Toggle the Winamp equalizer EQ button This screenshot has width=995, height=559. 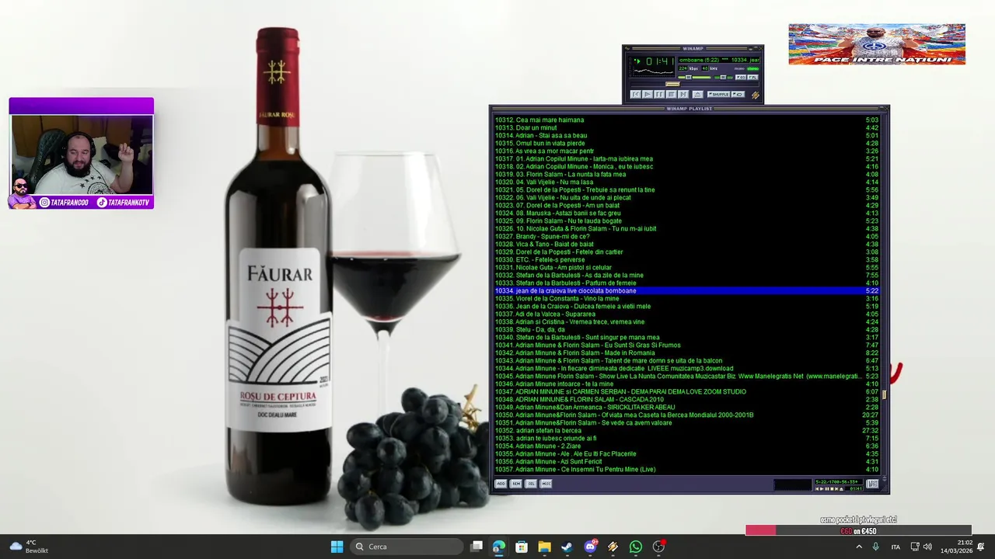tap(741, 78)
